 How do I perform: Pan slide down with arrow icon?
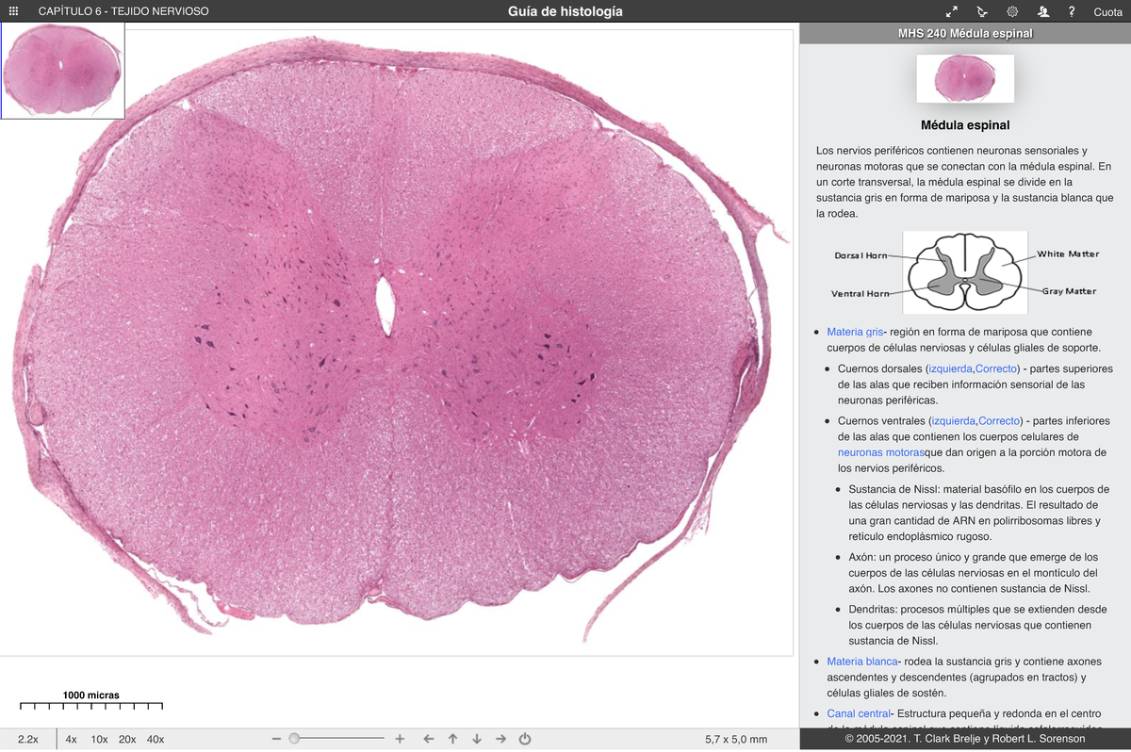coord(477,739)
